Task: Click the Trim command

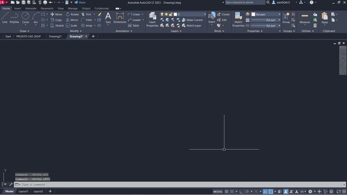Action: click(x=86, y=15)
